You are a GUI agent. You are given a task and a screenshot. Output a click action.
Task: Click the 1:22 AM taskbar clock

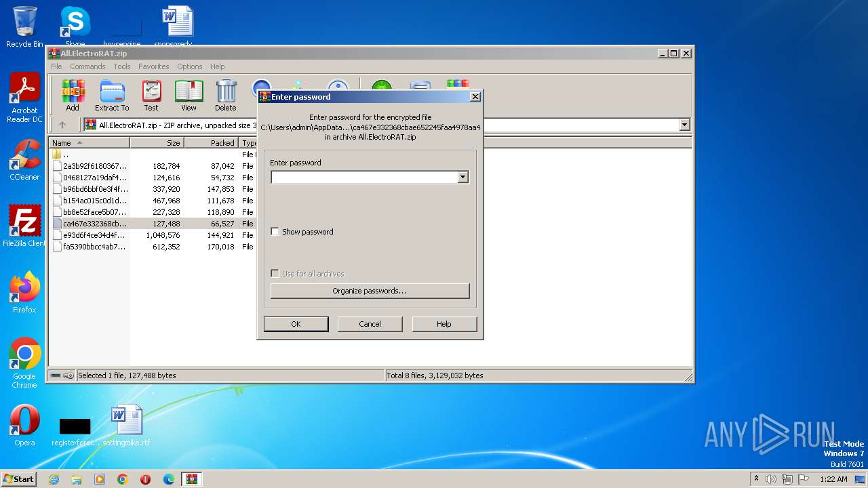point(833,479)
